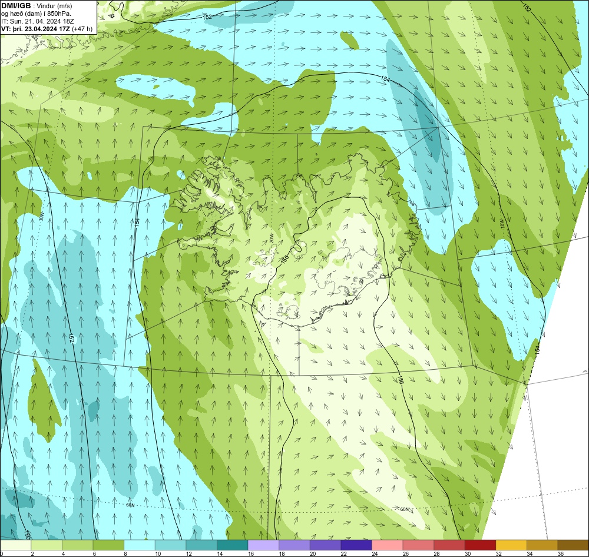Click the legend tick label '14'
The height and width of the screenshot is (557, 589).
(220, 553)
